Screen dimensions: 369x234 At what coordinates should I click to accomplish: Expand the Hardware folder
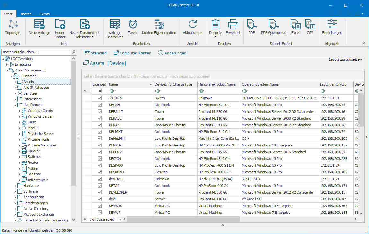15,186
